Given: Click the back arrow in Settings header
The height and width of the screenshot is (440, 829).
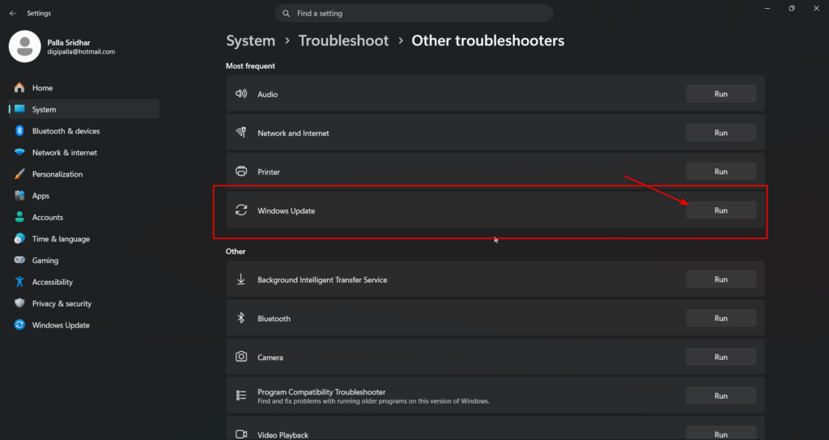Looking at the screenshot, I should [13, 13].
